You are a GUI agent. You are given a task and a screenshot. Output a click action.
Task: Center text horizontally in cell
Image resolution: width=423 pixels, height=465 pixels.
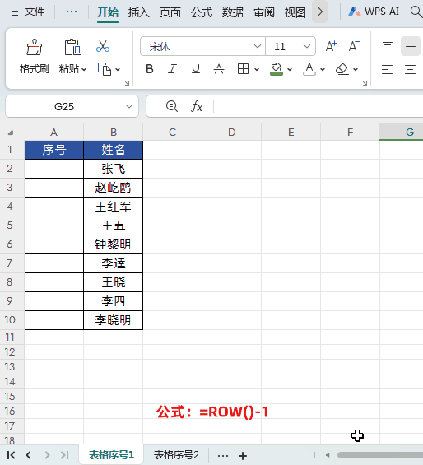click(411, 69)
